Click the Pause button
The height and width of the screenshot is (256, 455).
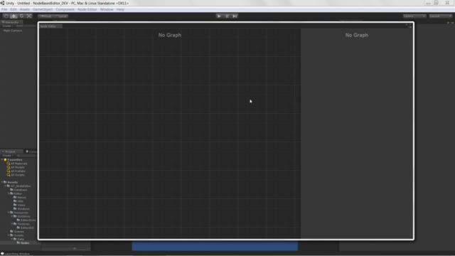227,16
